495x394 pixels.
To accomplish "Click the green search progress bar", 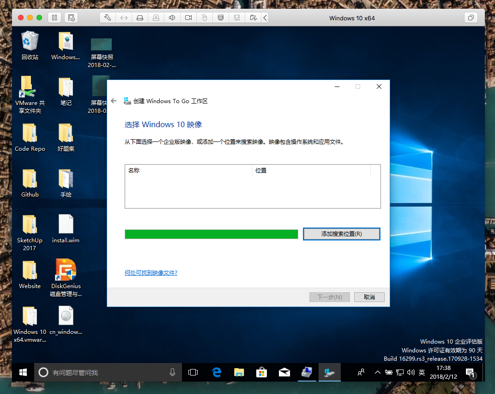I will click(211, 234).
